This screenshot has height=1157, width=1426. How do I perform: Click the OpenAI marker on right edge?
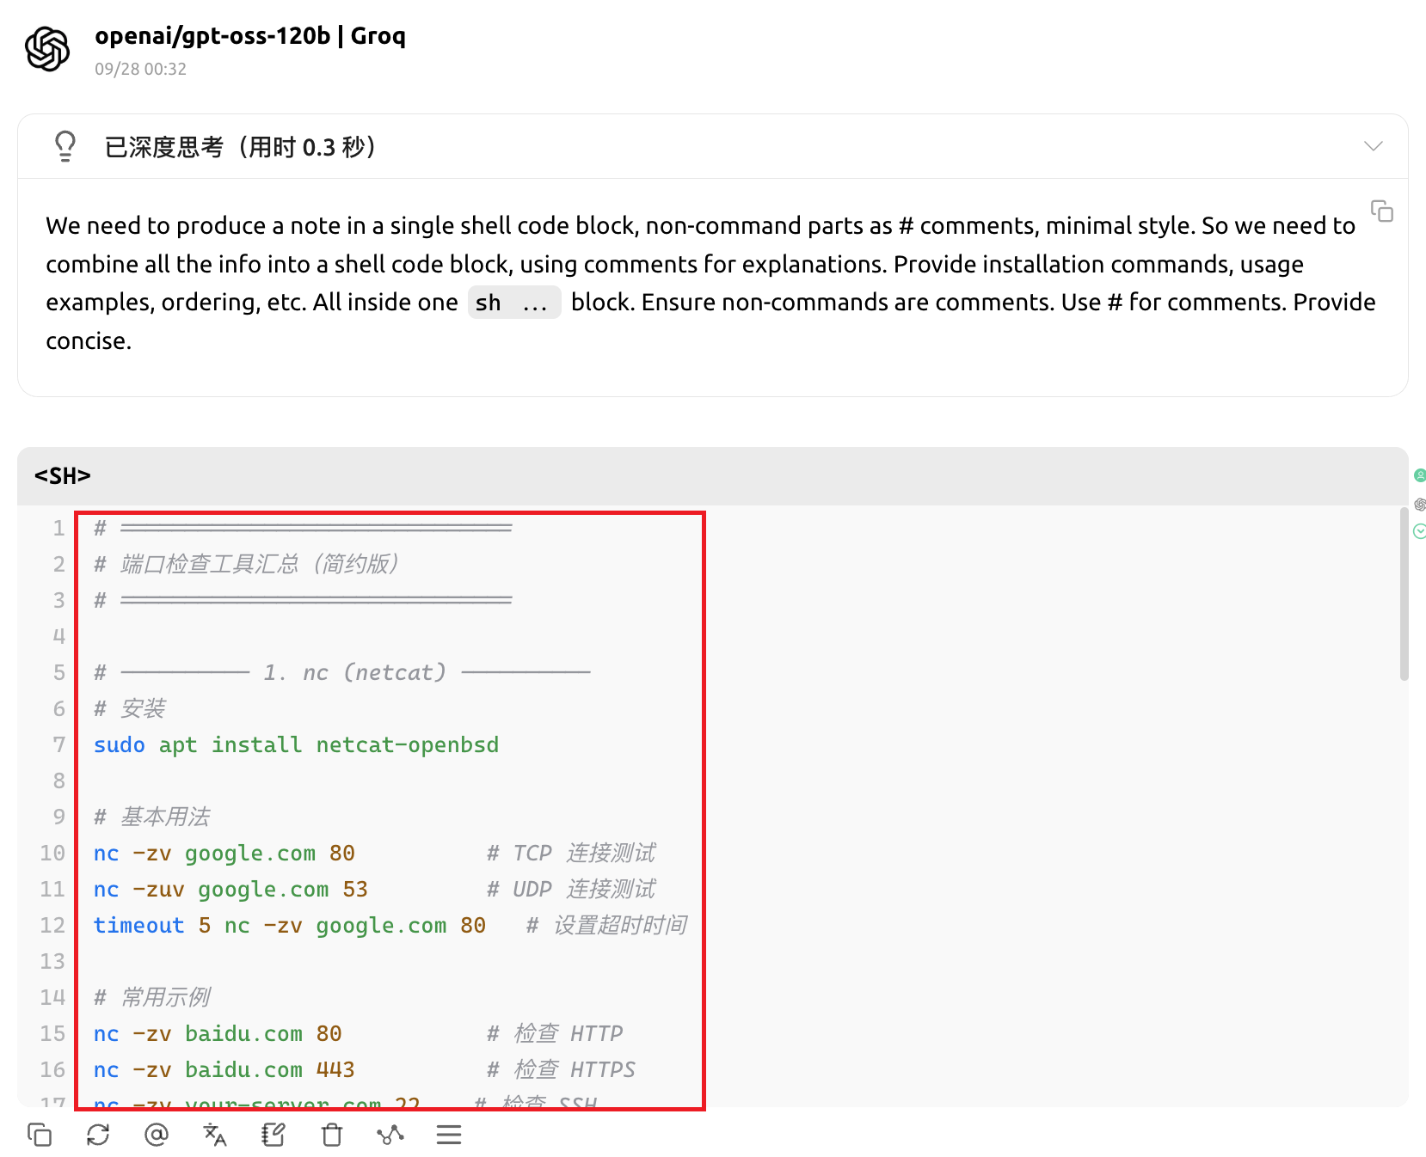coord(1420,504)
